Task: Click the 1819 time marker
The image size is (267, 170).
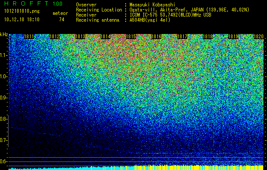Action: 233,37
